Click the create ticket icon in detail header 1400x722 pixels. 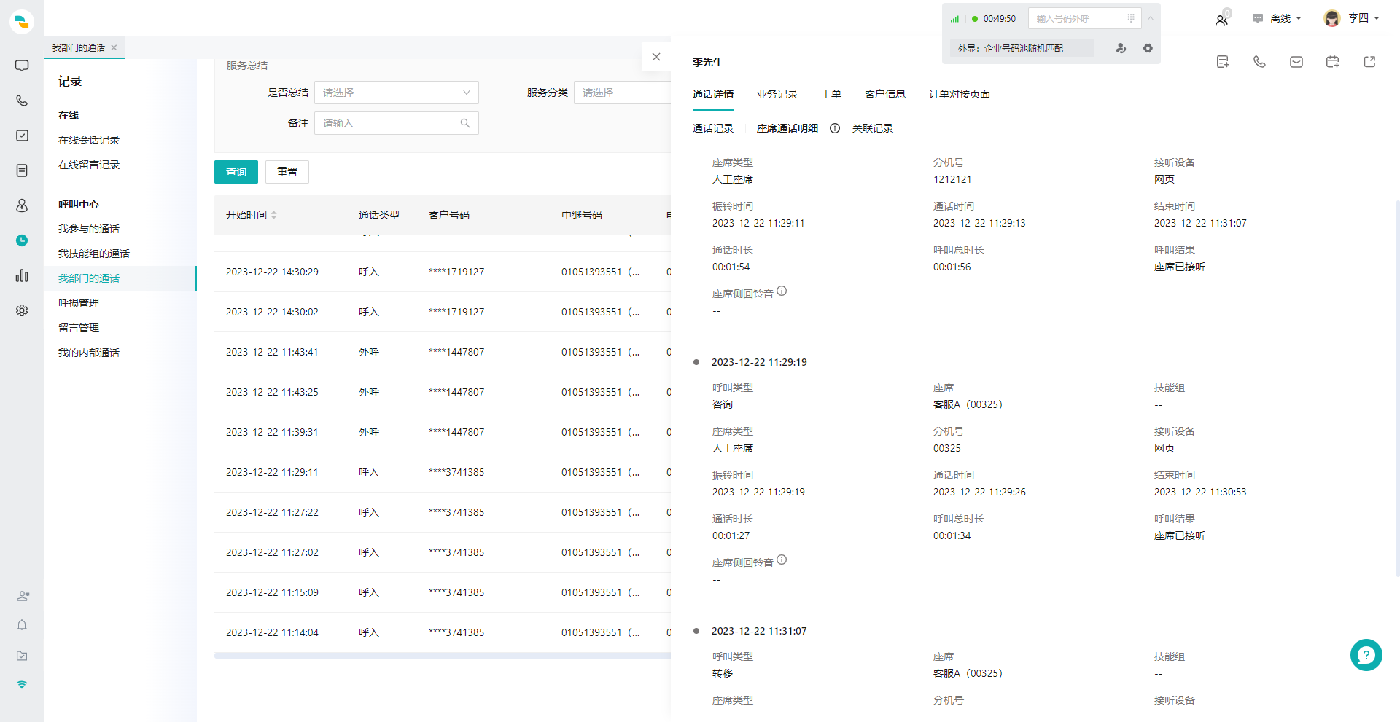pyautogui.click(x=1223, y=62)
